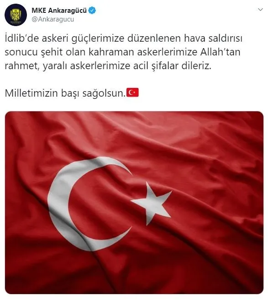268x300 pixels.
Task: Click the phrase Milletimizin başı sağolsun
Action: pos(65,93)
